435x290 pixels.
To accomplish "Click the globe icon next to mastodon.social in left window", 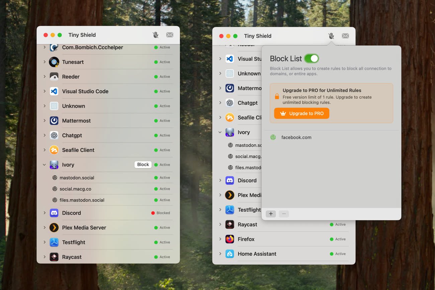I will coord(55,178).
